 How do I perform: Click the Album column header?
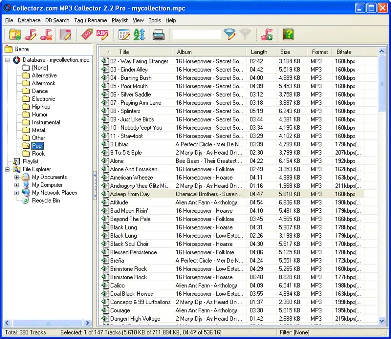pos(184,52)
